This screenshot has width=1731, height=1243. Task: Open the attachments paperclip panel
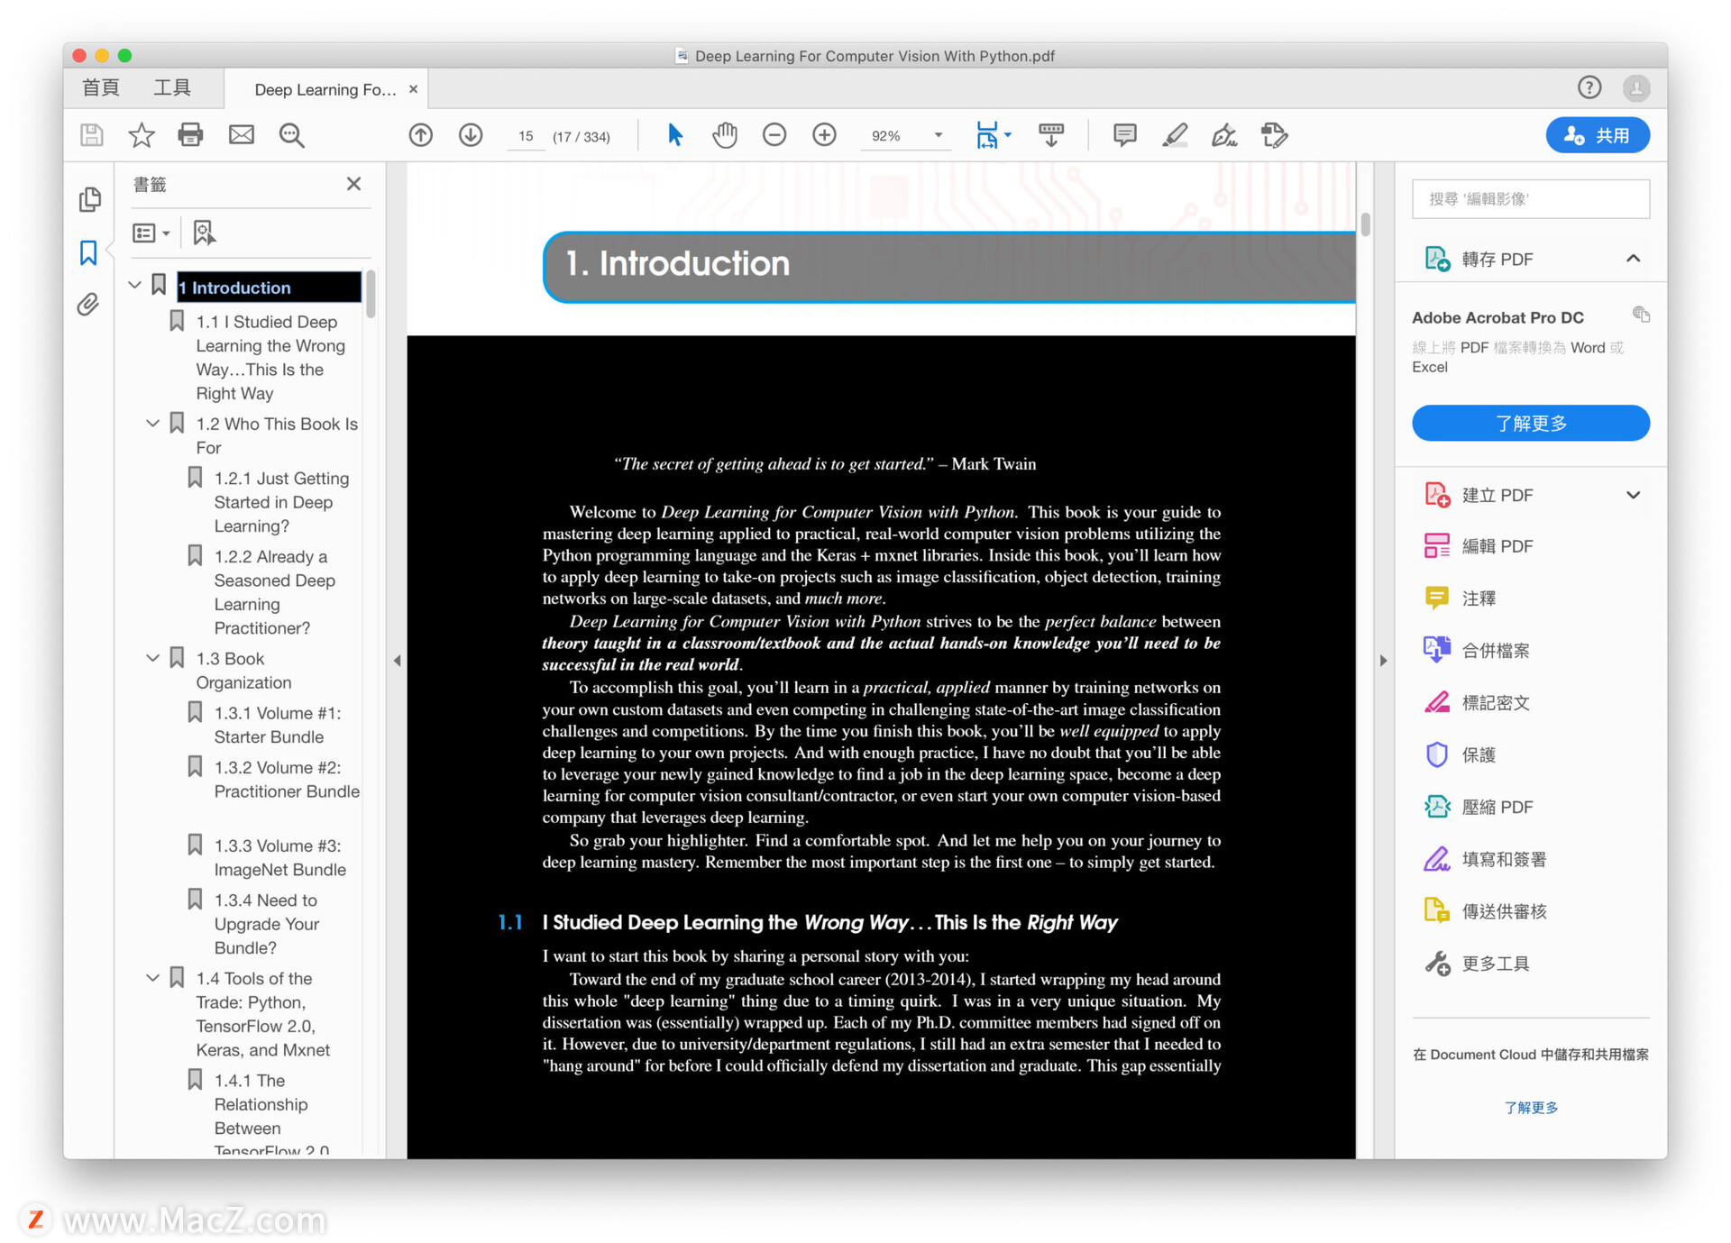pos(87,305)
